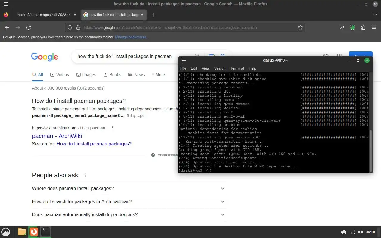The width and height of the screenshot is (381, 238).
Task: Click the Manage bookmarks link
Action: point(131,37)
